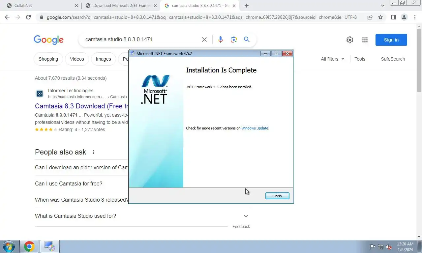Select the camtasia studio 8 search tab

point(199,6)
